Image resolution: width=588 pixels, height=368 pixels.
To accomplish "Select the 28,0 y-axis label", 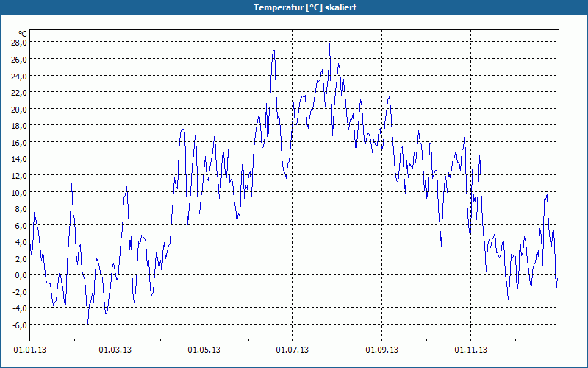I will pyautogui.click(x=19, y=43).
